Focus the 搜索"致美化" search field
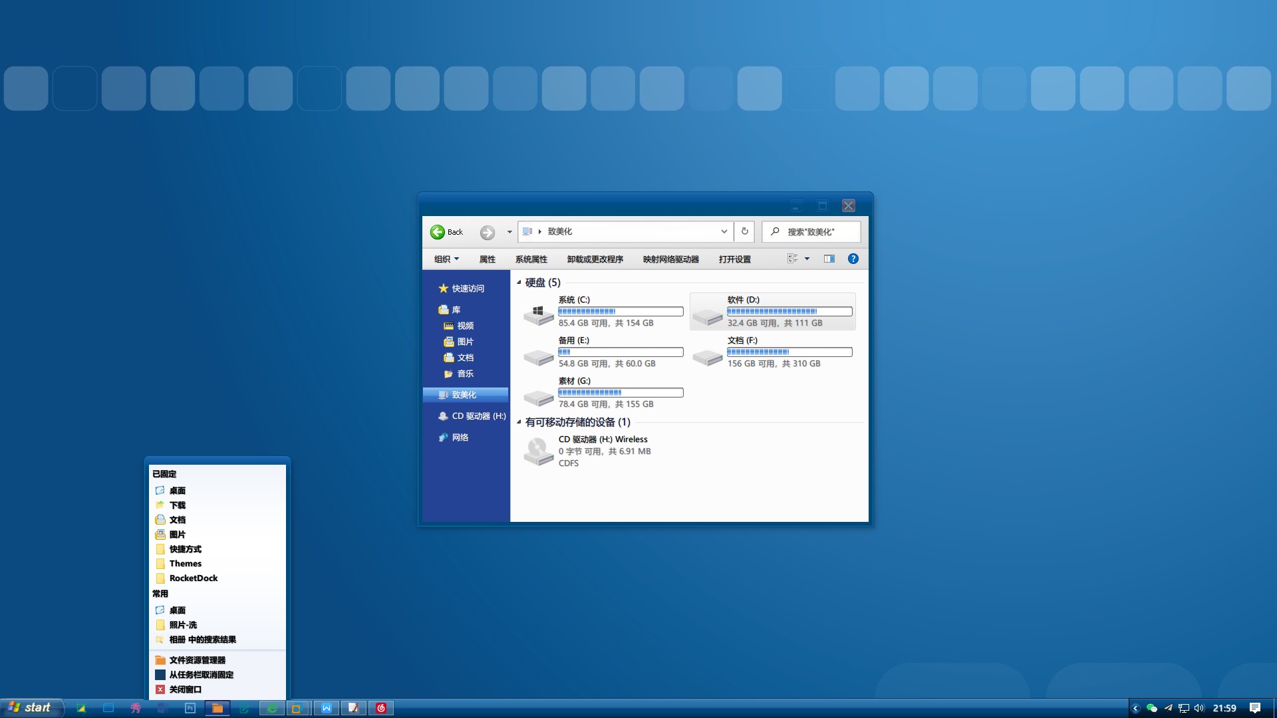The height and width of the screenshot is (718, 1277). 811,231
